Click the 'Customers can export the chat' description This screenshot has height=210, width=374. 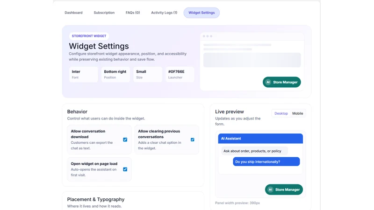(92, 145)
